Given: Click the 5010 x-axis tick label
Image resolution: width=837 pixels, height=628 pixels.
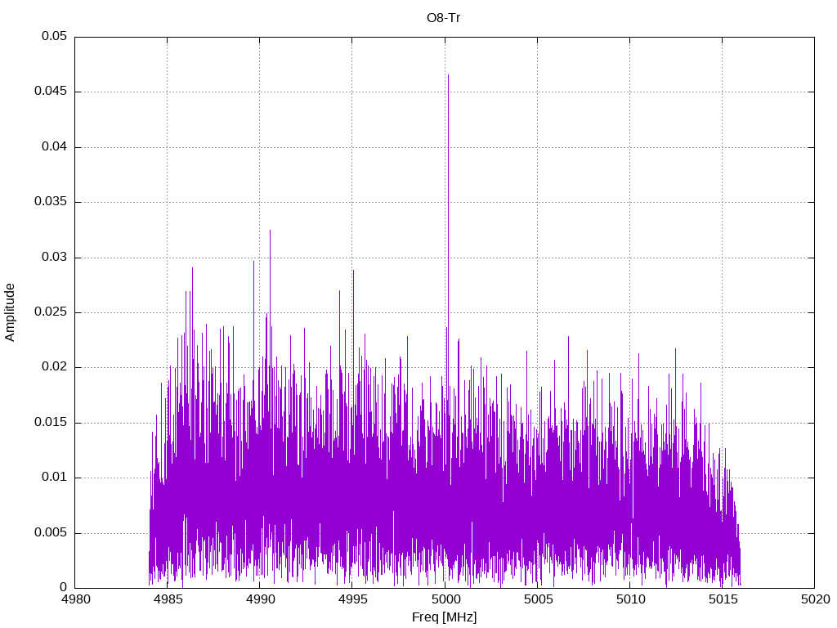Looking at the screenshot, I should tap(629, 599).
